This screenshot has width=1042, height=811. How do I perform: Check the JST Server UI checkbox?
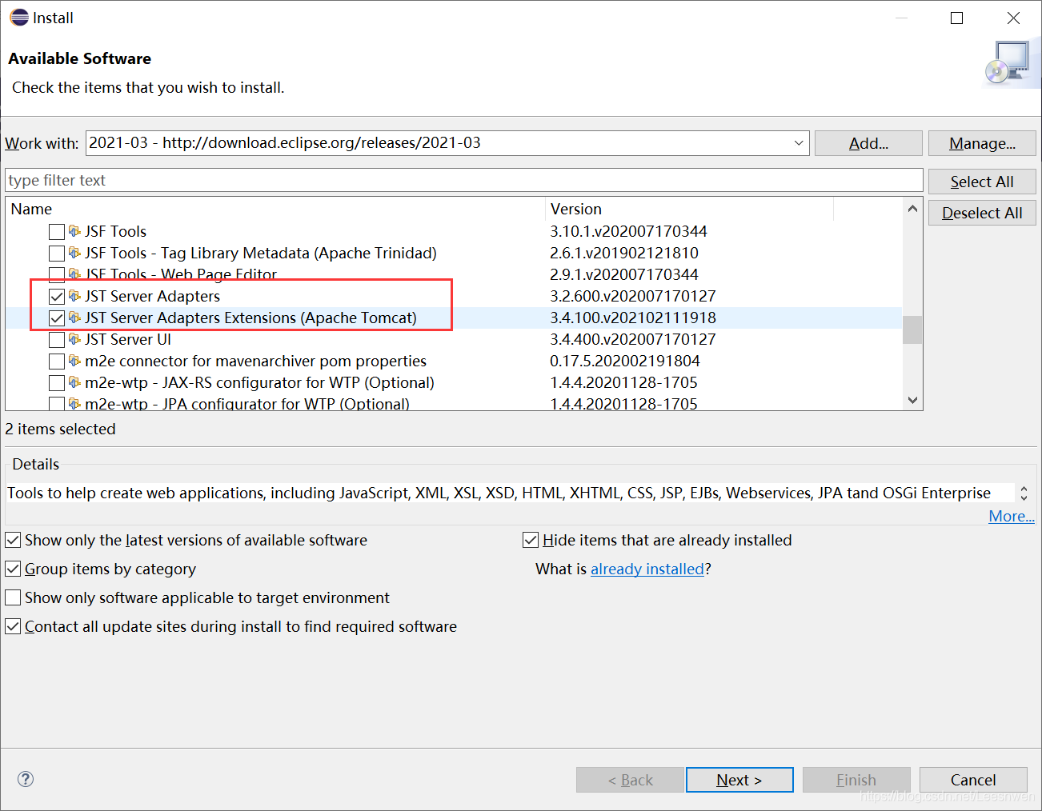click(57, 340)
